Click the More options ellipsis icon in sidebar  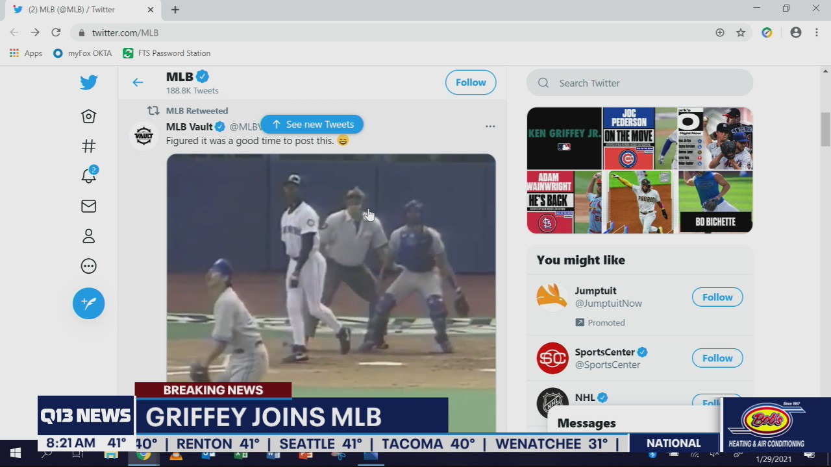pyautogui.click(x=88, y=265)
